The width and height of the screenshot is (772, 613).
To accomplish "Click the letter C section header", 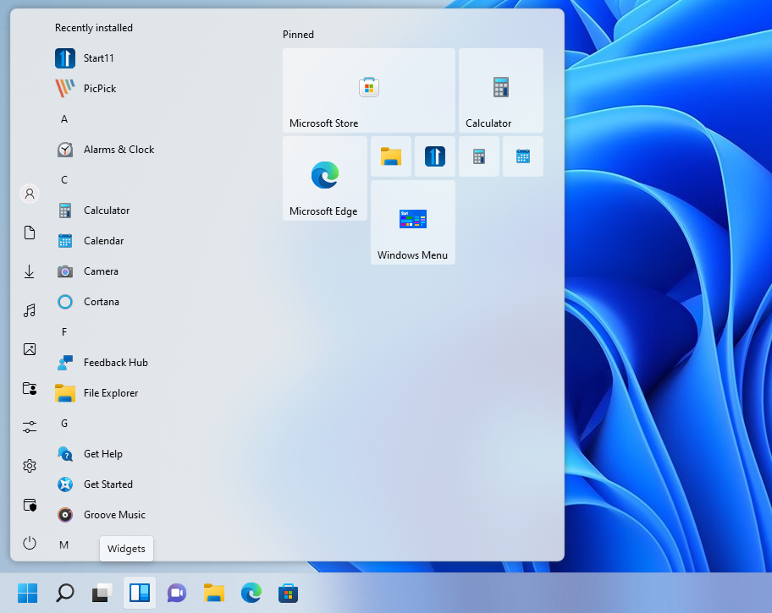I will 64,180.
